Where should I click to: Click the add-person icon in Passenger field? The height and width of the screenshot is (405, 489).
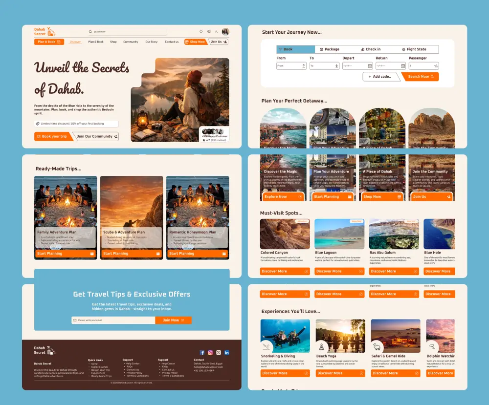pyautogui.click(x=436, y=66)
